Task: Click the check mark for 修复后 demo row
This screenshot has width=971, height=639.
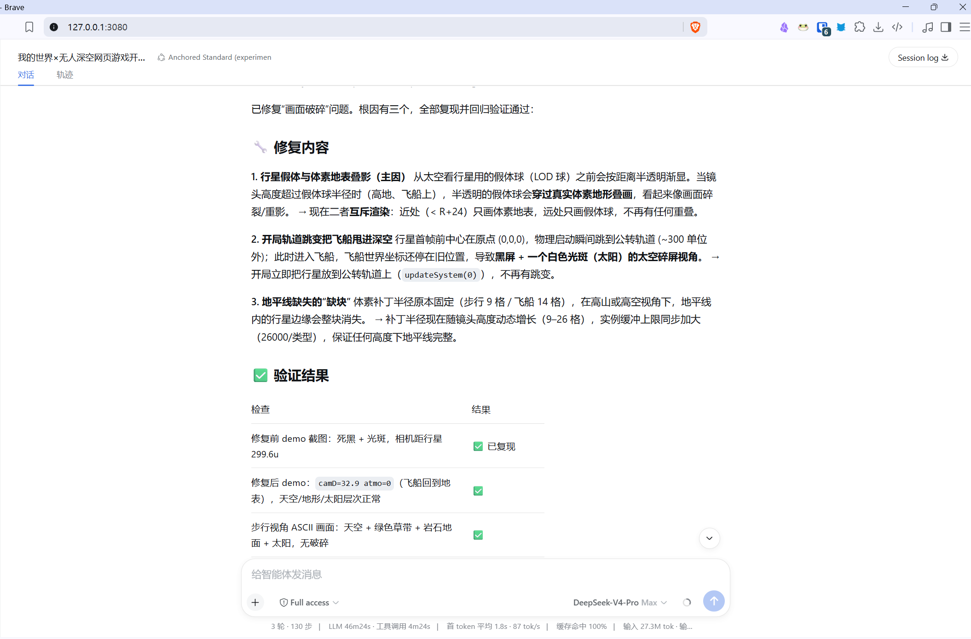Action: pos(478,491)
